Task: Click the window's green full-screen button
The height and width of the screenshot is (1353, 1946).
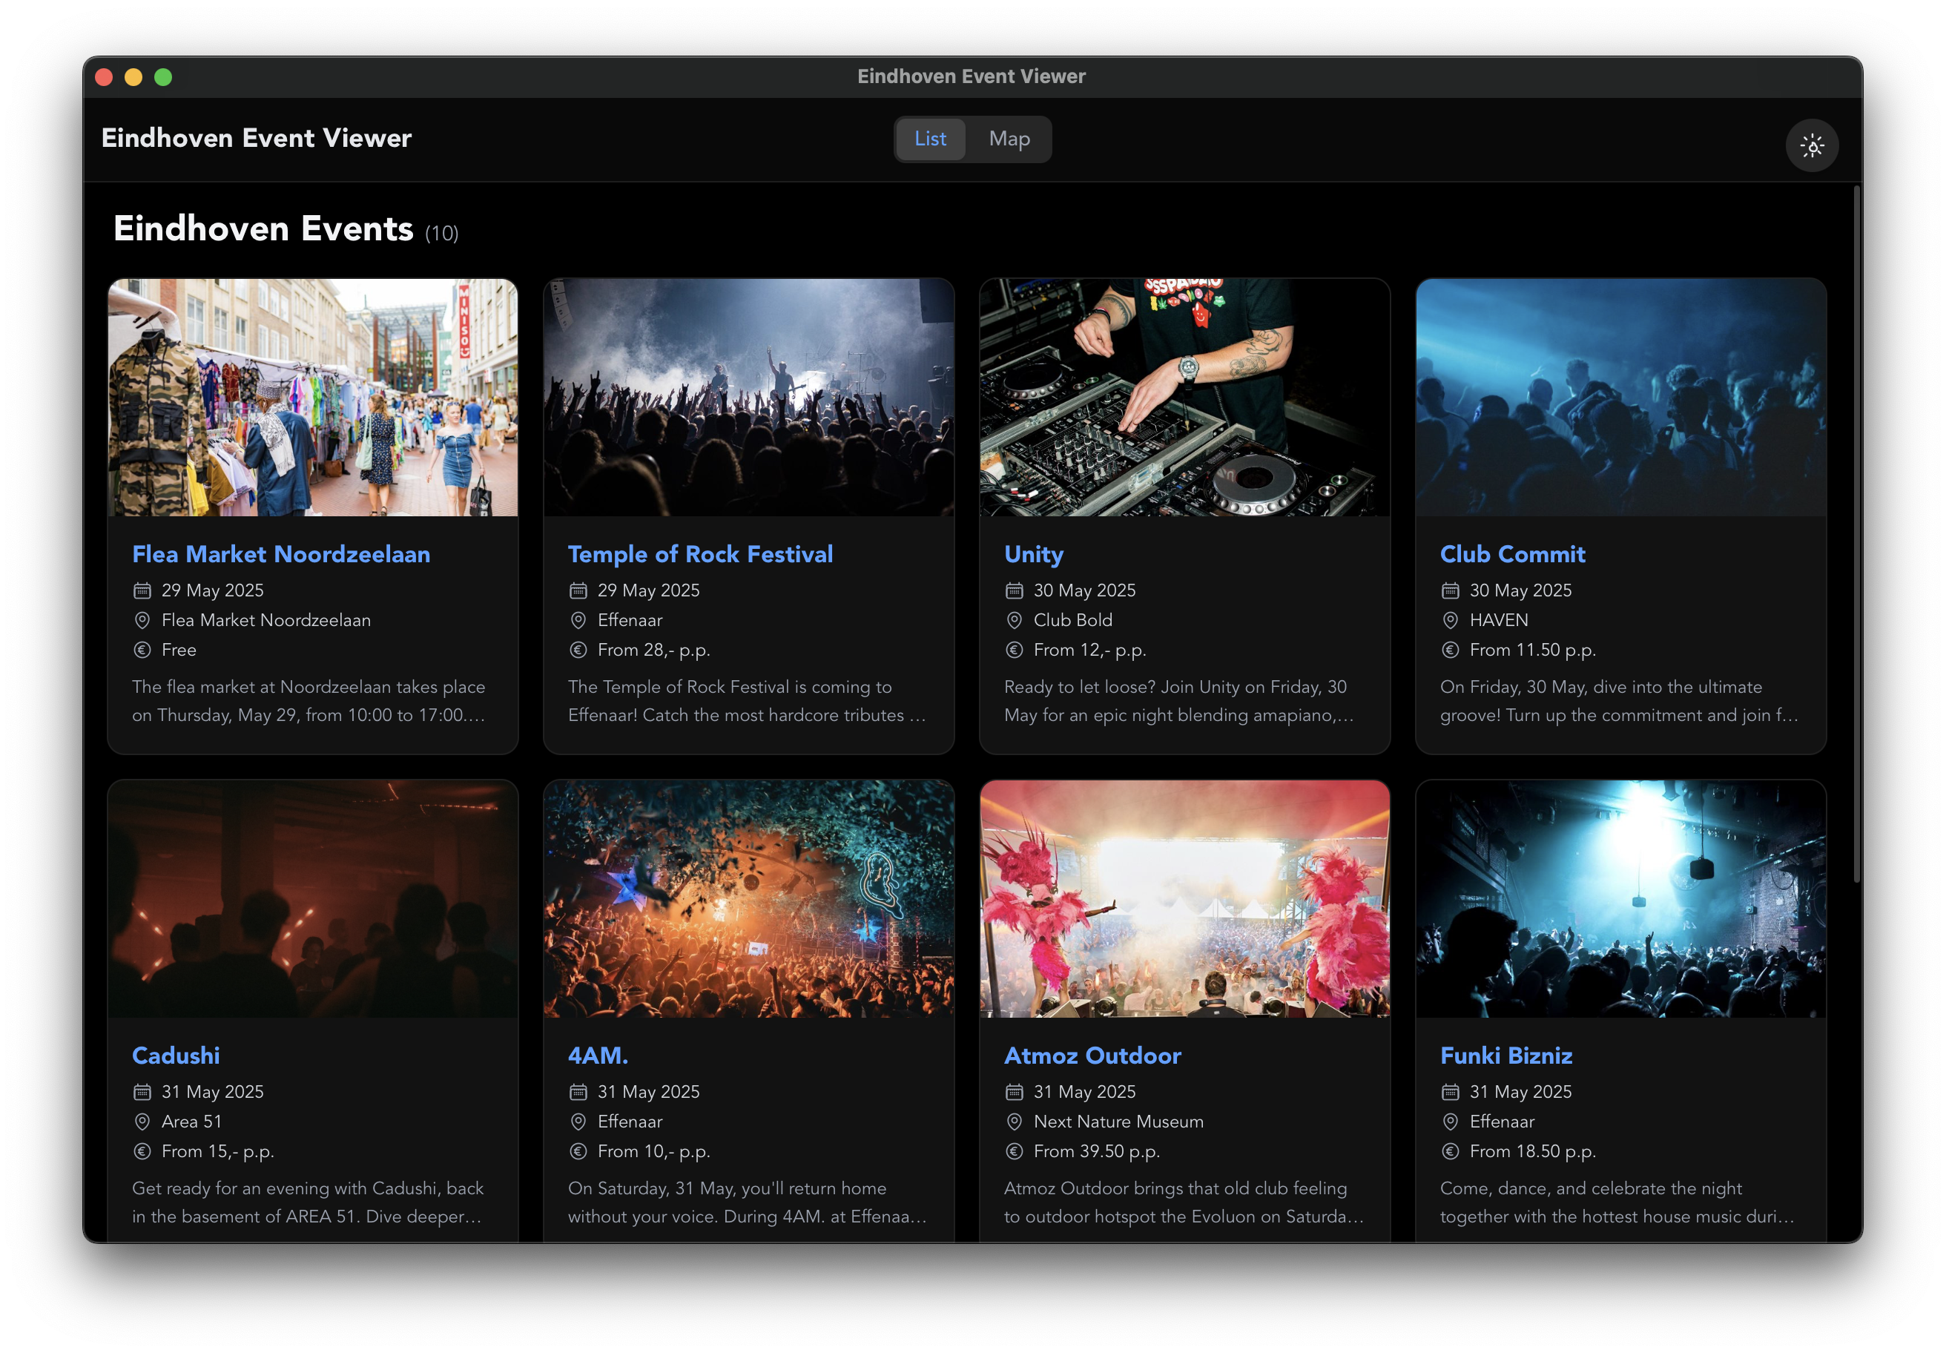Action: coord(162,77)
